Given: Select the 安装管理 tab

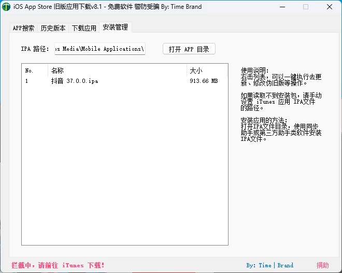Looking at the screenshot, I should coord(116,27).
